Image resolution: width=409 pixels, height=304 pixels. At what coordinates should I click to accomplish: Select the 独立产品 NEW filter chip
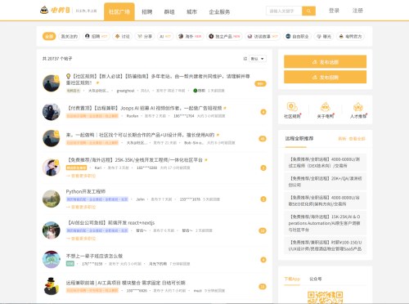tap(224, 36)
